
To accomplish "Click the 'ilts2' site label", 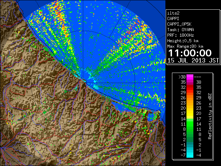I will pos(173,13).
